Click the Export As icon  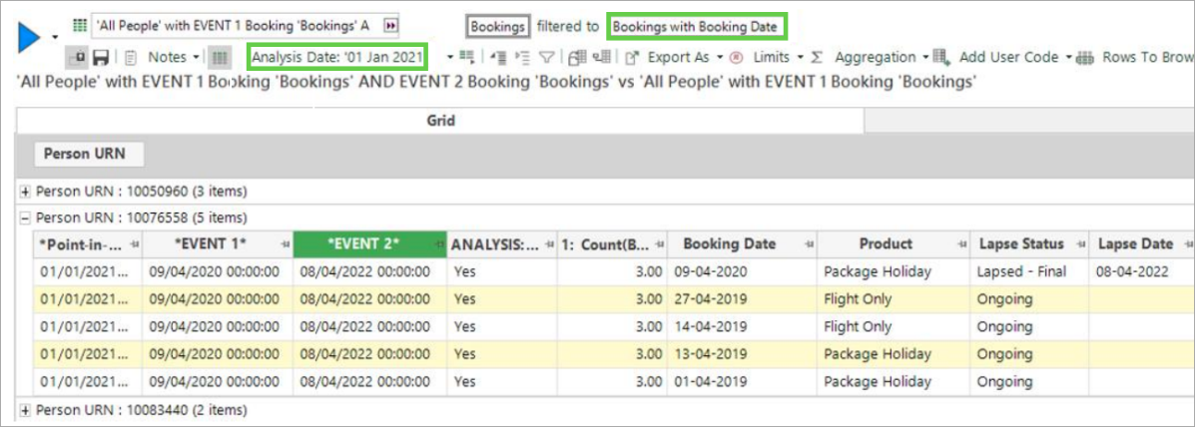click(x=631, y=58)
